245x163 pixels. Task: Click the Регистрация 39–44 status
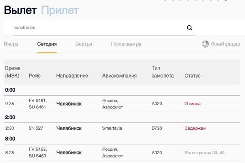205,152
